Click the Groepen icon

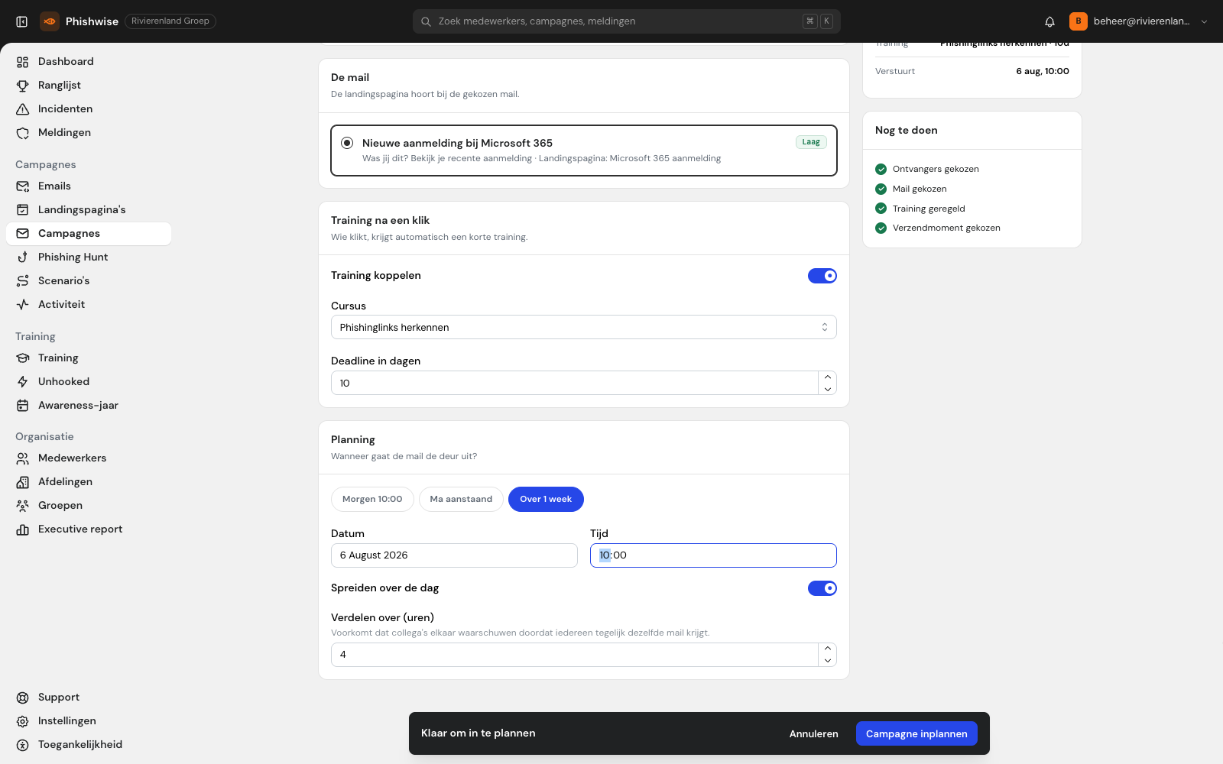coord(23,506)
